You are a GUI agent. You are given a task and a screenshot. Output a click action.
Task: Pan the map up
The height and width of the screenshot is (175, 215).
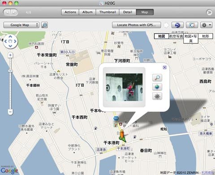click(10, 37)
